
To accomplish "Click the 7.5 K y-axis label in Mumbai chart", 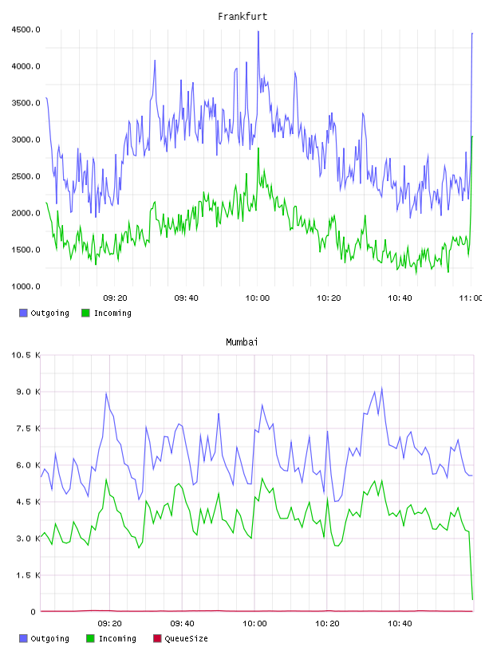I will click(28, 428).
